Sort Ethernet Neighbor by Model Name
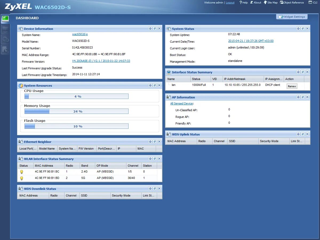 (47, 149)
